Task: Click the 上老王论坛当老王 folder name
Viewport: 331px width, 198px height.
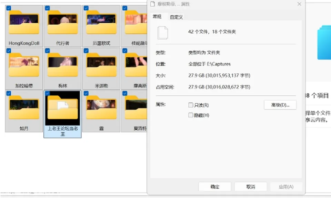Action: coord(63,131)
